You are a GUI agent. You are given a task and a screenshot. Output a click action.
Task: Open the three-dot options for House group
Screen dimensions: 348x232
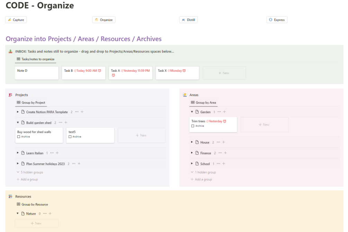coord(218,142)
